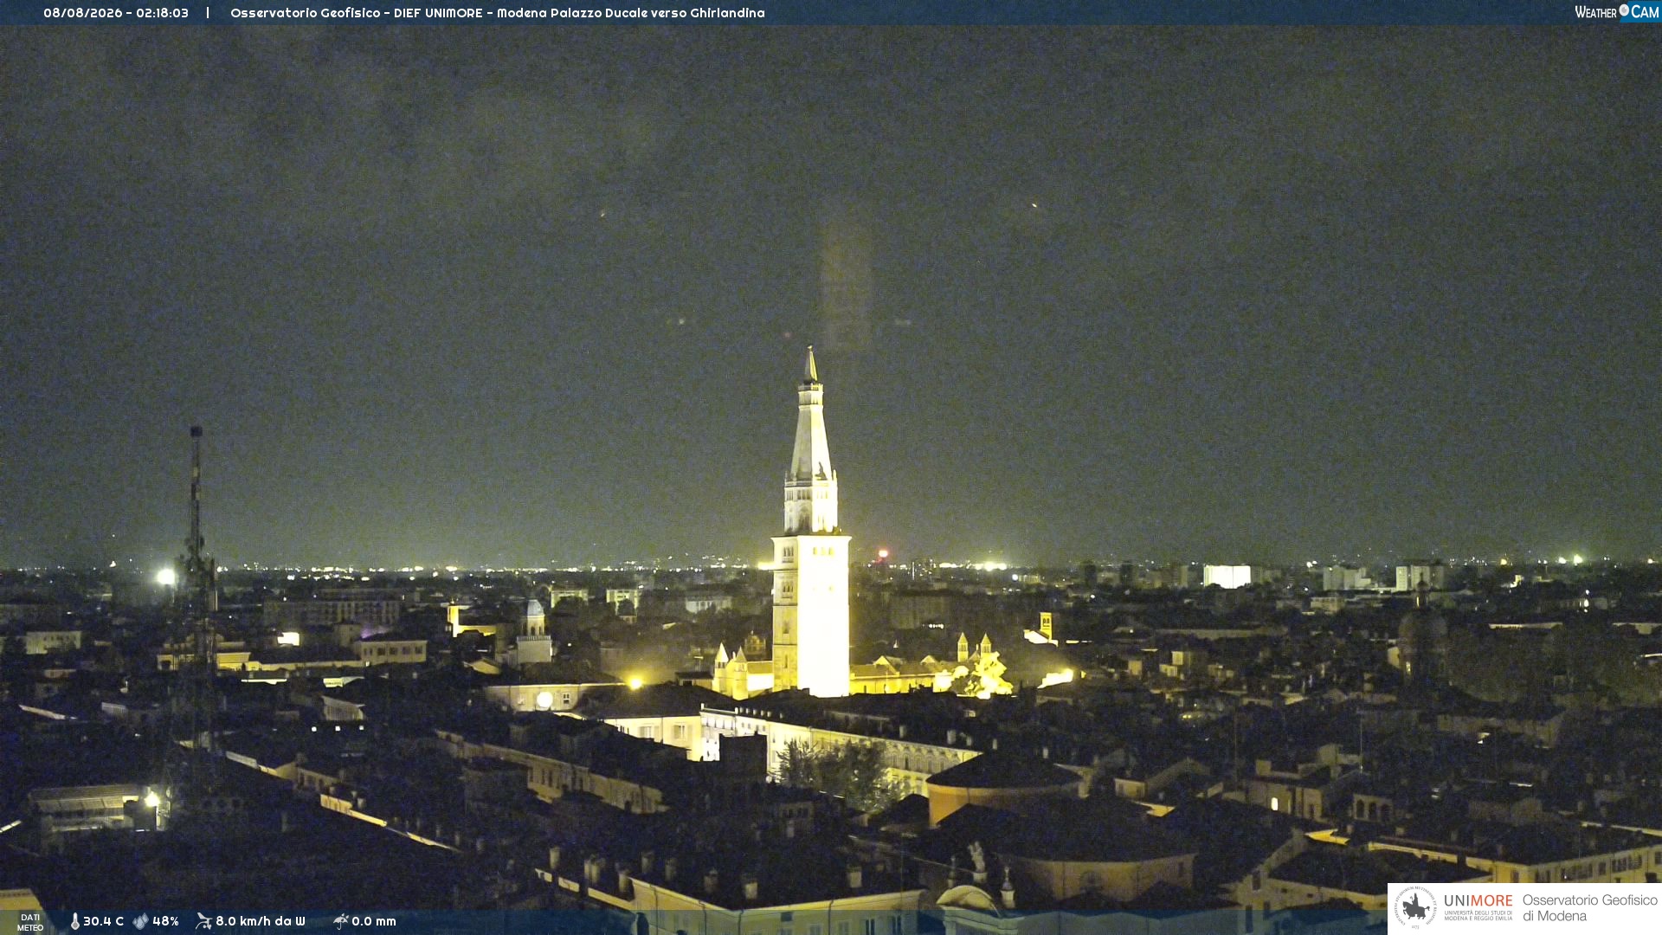Click the WeatherCam logo

click(x=1617, y=12)
